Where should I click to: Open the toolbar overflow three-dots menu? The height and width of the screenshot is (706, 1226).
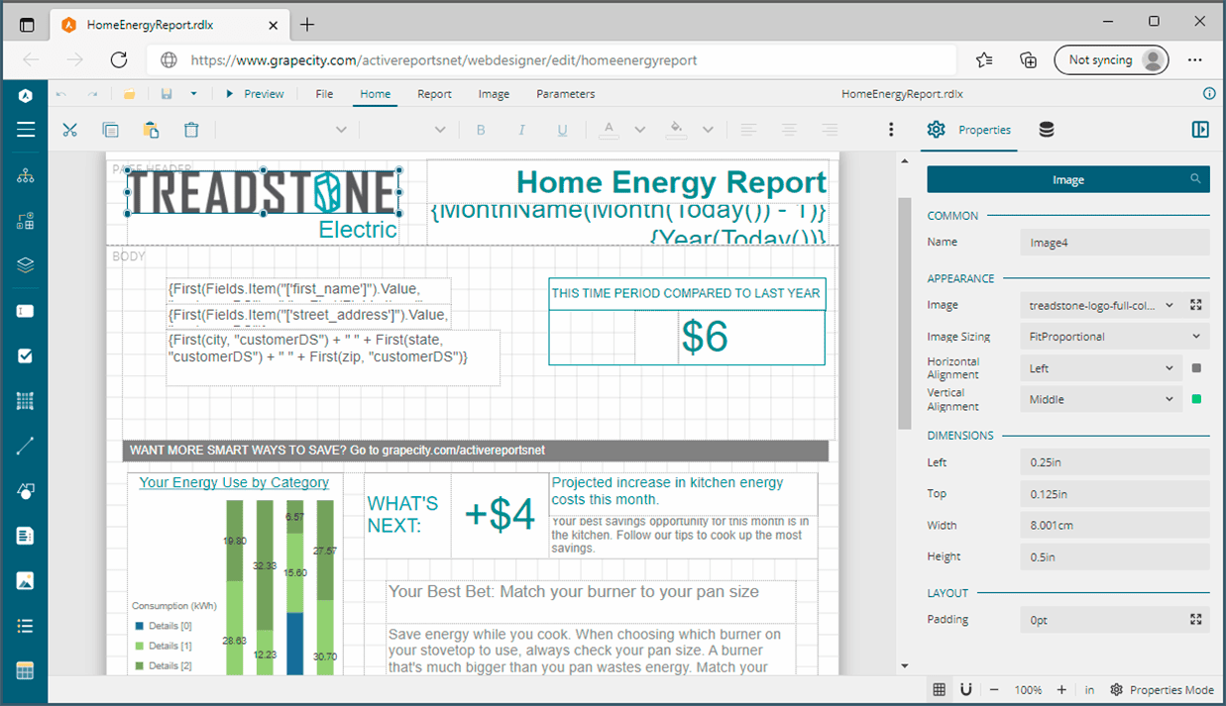click(891, 130)
